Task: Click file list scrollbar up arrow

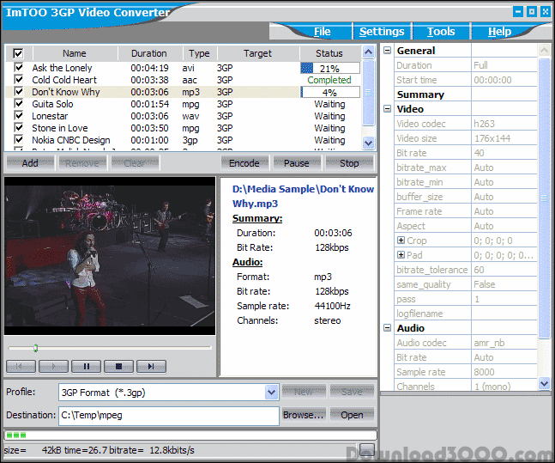Action: point(369,52)
